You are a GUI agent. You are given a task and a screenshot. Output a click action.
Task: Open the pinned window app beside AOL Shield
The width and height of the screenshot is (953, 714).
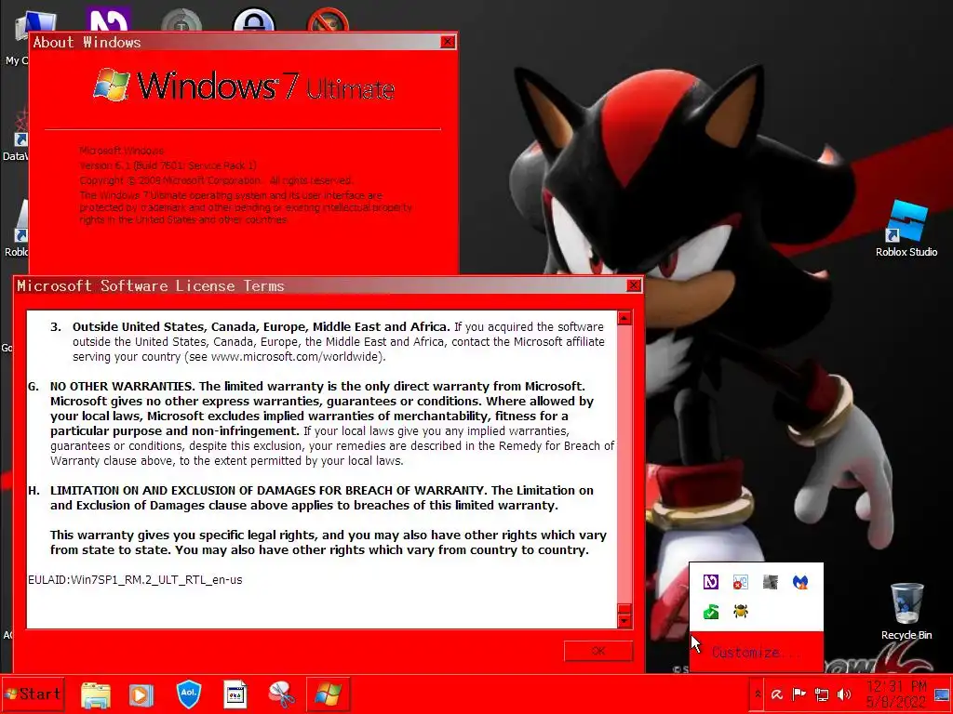point(235,694)
